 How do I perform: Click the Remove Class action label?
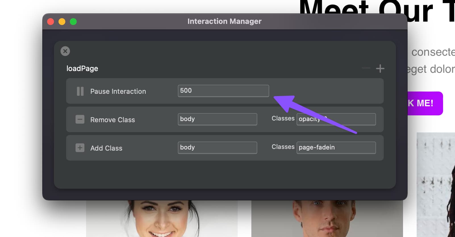112,120
